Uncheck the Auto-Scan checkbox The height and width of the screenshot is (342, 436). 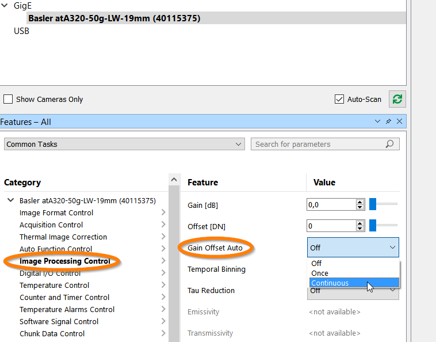coord(339,99)
